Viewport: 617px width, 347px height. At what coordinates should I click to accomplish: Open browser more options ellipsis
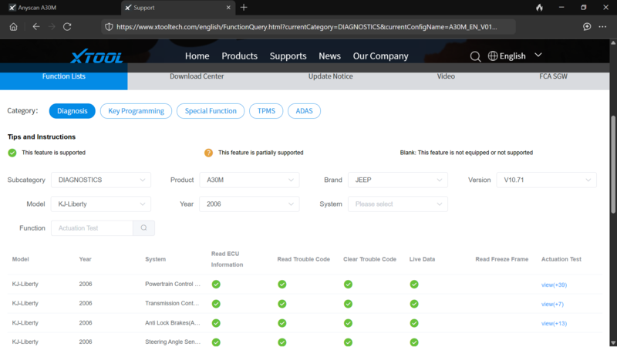coord(602,27)
